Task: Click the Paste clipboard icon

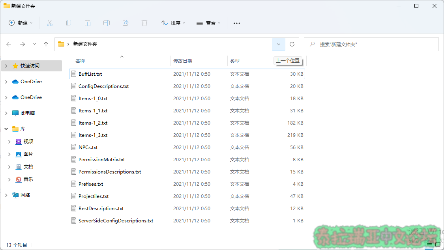Action: point(88,23)
